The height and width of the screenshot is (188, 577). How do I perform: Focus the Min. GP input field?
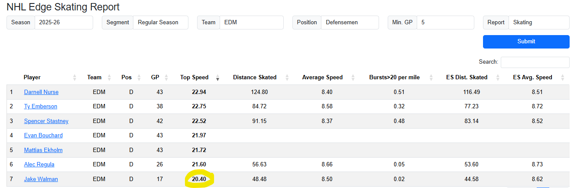click(445, 23)
